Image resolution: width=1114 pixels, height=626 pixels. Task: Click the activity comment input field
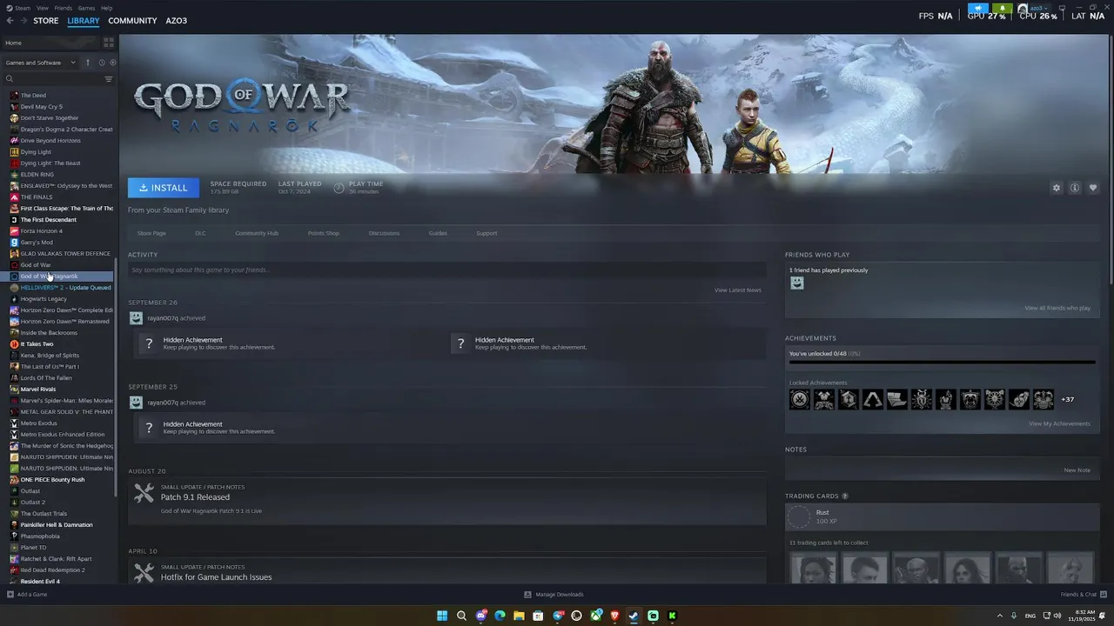coord(446,270)
